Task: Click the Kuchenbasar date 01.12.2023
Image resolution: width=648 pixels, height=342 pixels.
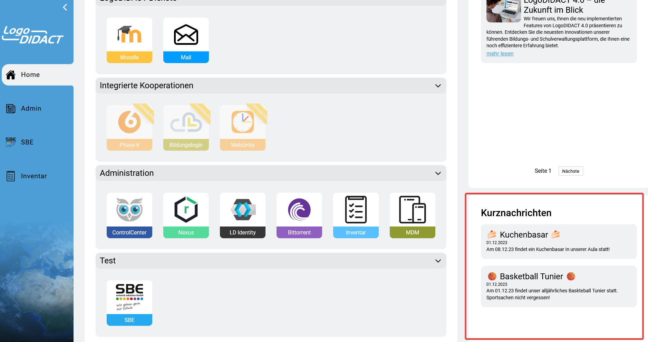Action: (x=497, y=243)
